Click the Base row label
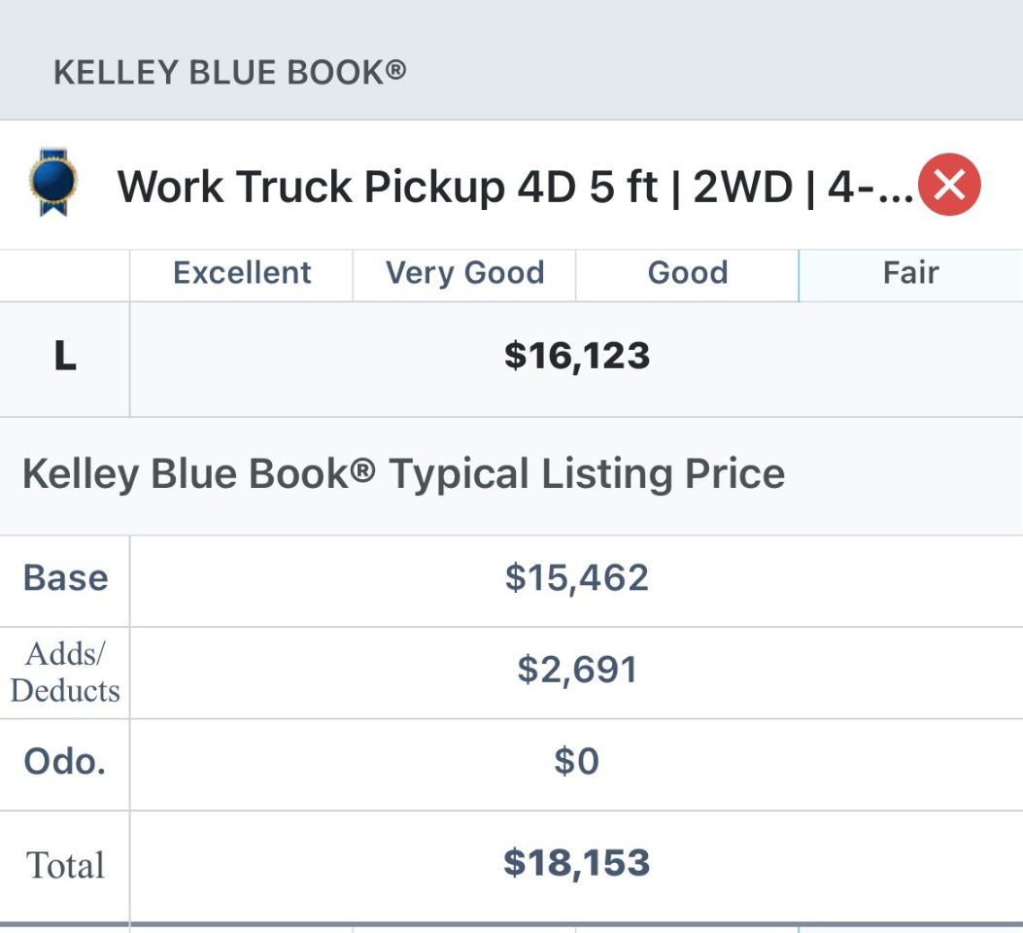This screenshot has height=933, width=1023. coord(65,578)
